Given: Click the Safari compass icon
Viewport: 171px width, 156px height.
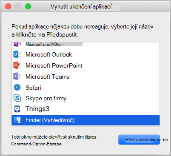Looking at the screenshot, I should 17,87.
